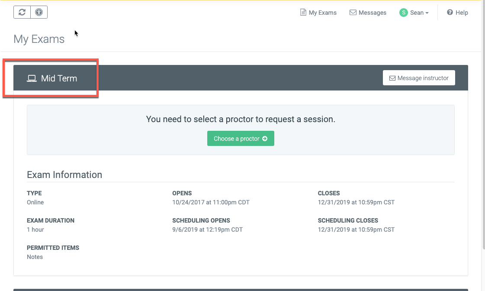Click the arrow icon on Choose a proctor

point(265,139)
